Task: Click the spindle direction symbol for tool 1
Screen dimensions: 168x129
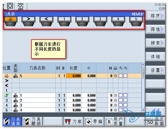Action: coord(115,95)
